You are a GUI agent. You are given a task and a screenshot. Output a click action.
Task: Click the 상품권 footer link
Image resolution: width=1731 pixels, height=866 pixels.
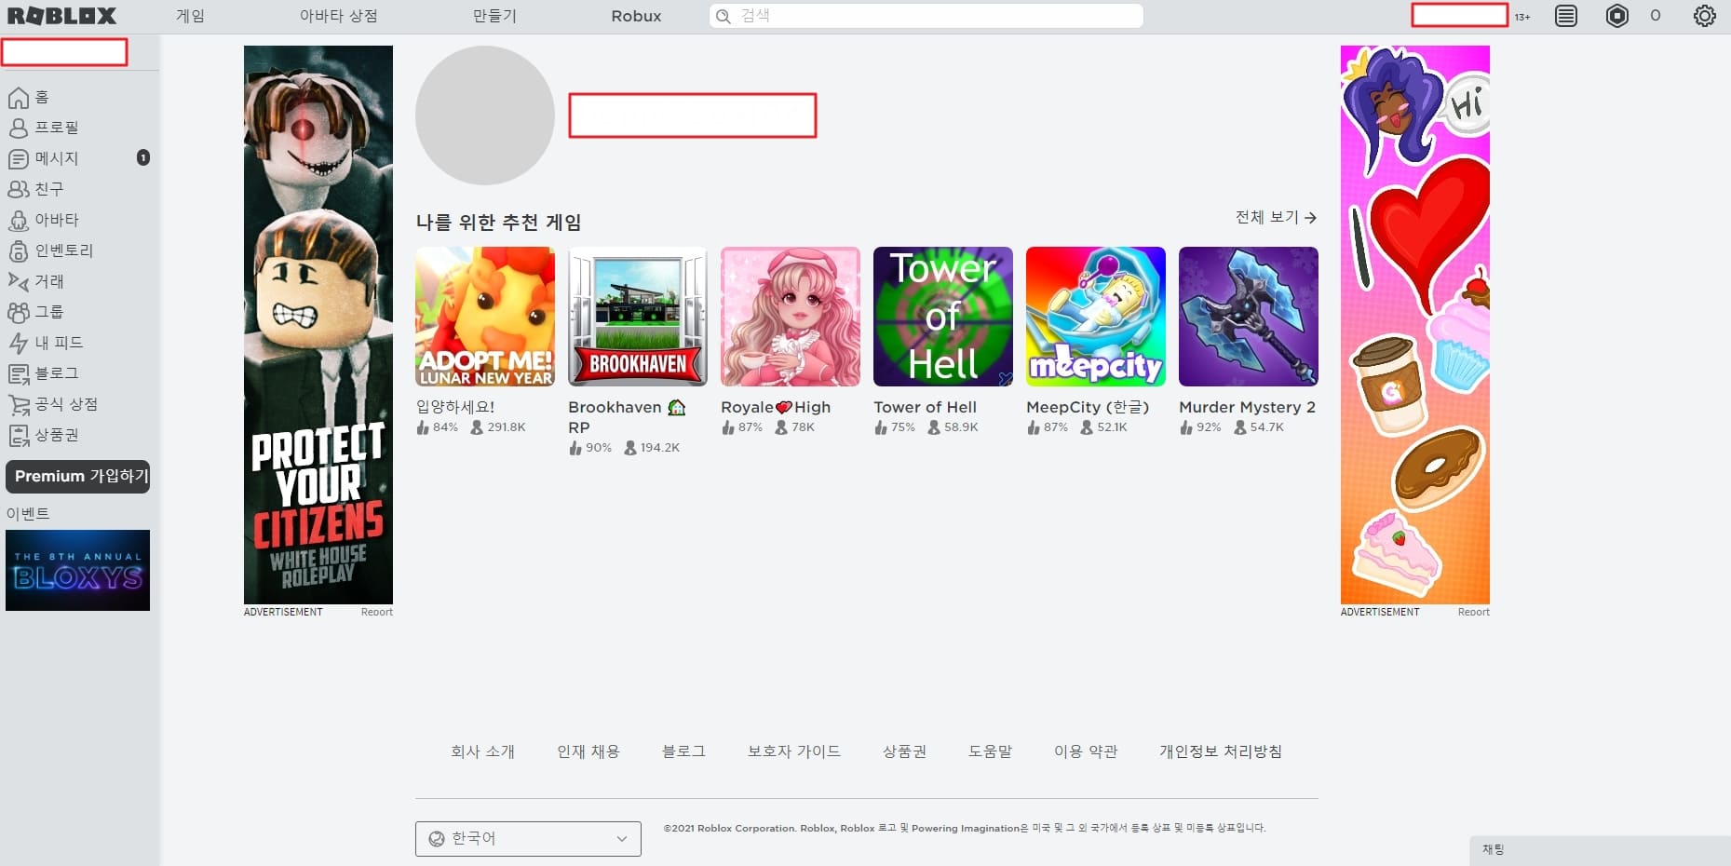click(904, 751)
